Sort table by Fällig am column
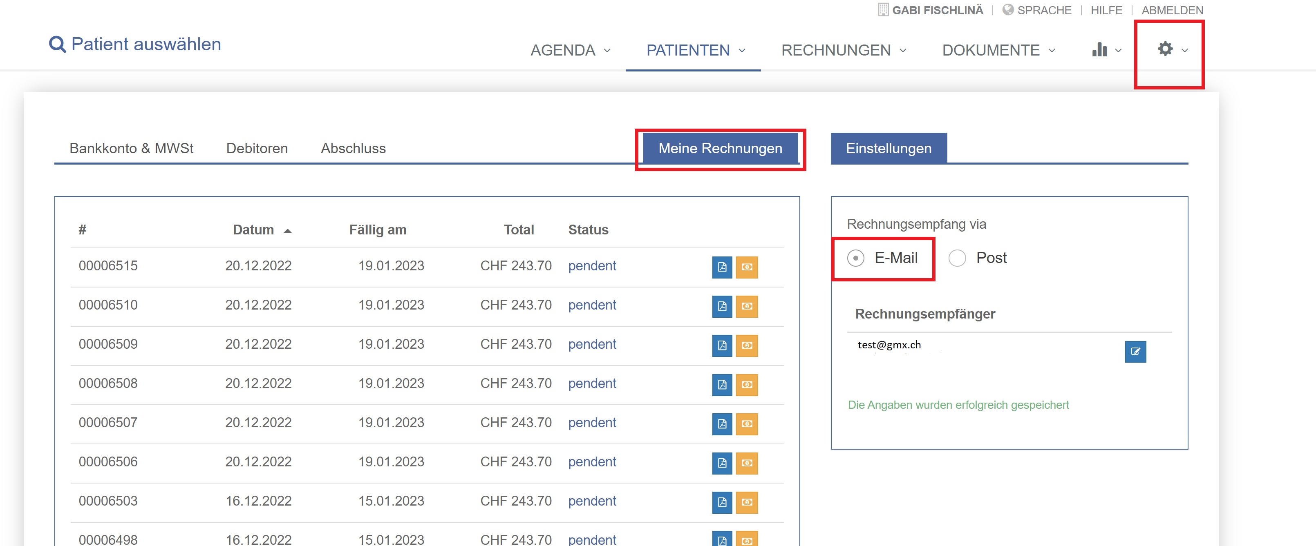Screen dimensions: 1316x546 click(x=378, y=230)
